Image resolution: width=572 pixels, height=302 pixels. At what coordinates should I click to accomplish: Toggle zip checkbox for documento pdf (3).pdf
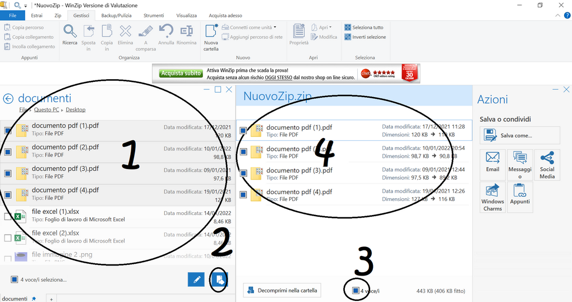tap(243, 173)
